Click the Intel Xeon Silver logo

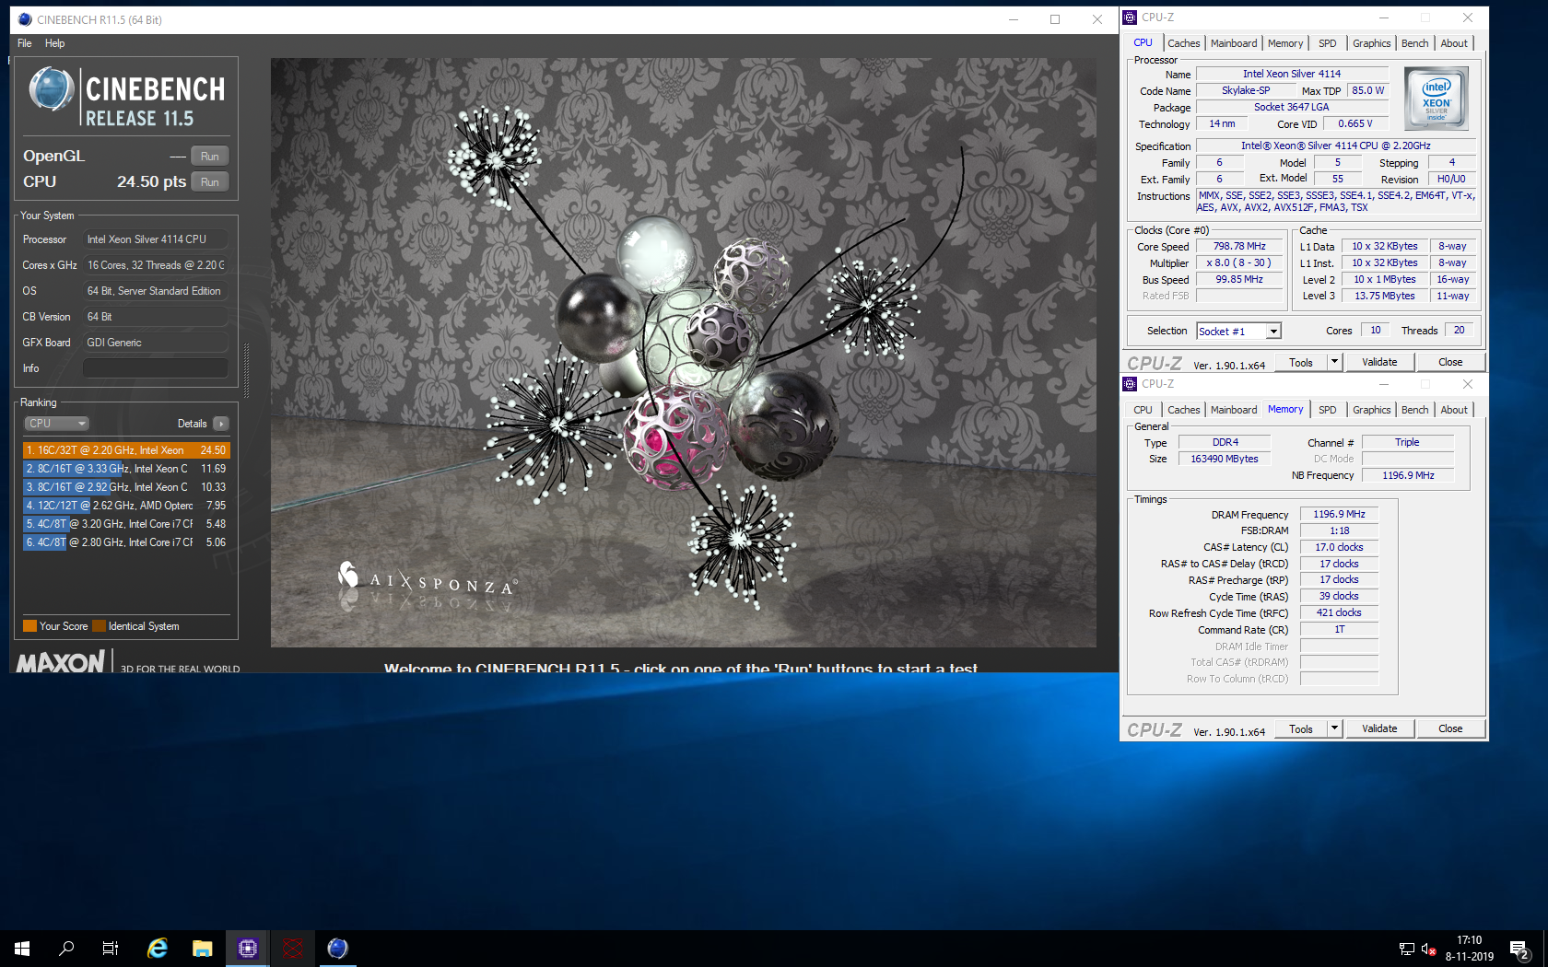point(1436,99)
